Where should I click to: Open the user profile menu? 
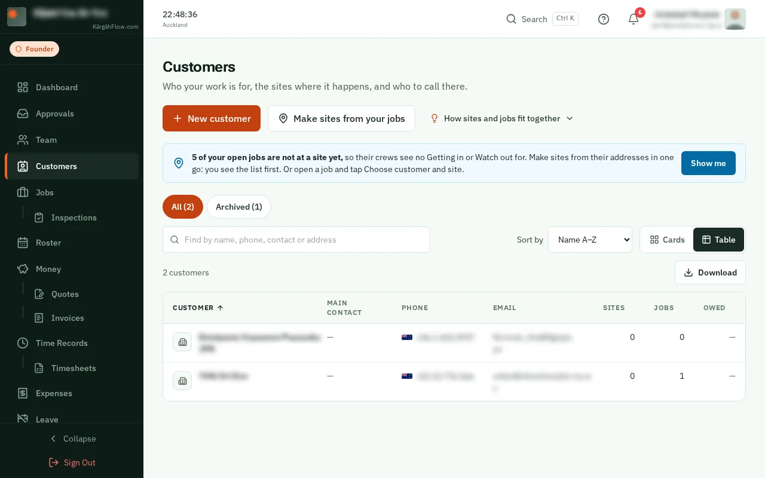tap(698, 19)
